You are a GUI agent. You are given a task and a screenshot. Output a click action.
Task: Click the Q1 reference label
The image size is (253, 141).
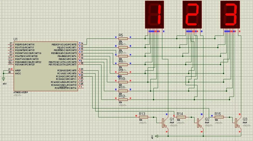(172, 119)
